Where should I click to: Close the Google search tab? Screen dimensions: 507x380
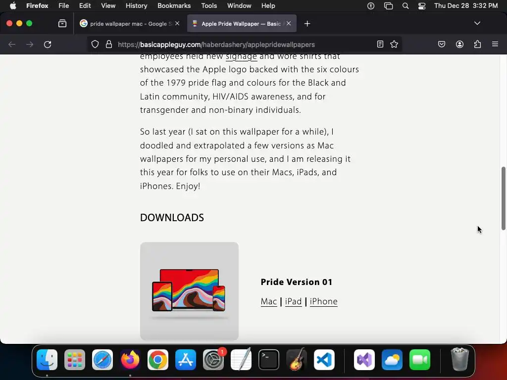(x=177, y=23)
